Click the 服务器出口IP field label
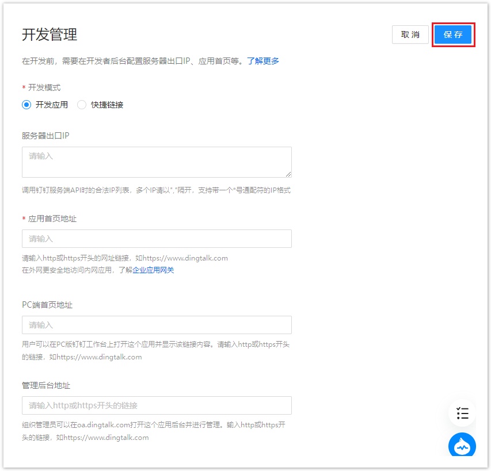This screenshot has height=471, width=491. pyautogui.click(x=45, y=136)
